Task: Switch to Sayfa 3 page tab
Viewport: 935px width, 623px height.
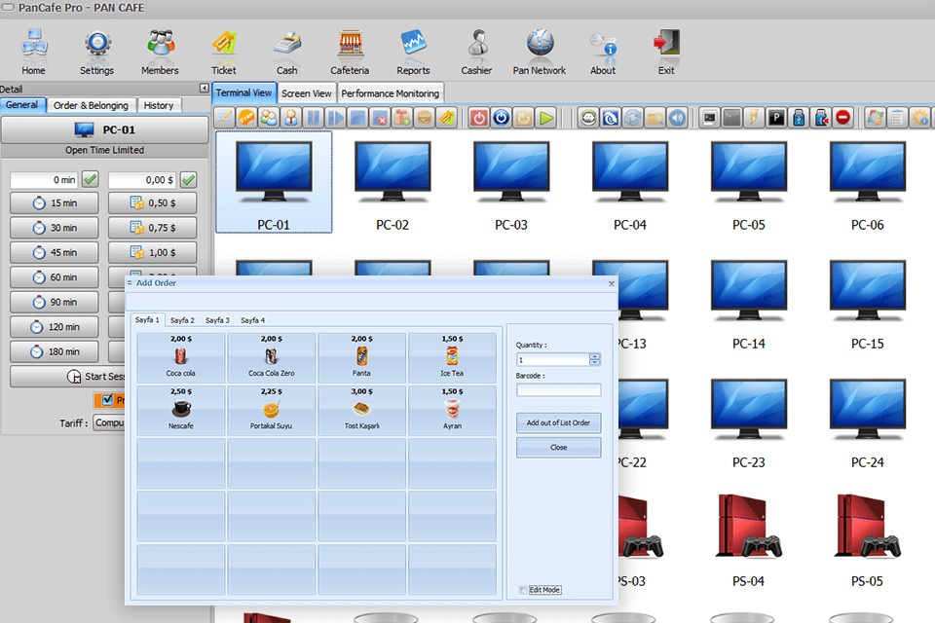Action: pyautogui.click(x=217, y=320)
